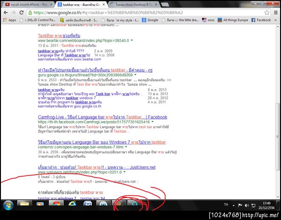Open the xoxo bookmark
The height and width of the screenshot is (220, 281).
coord(208,20)
